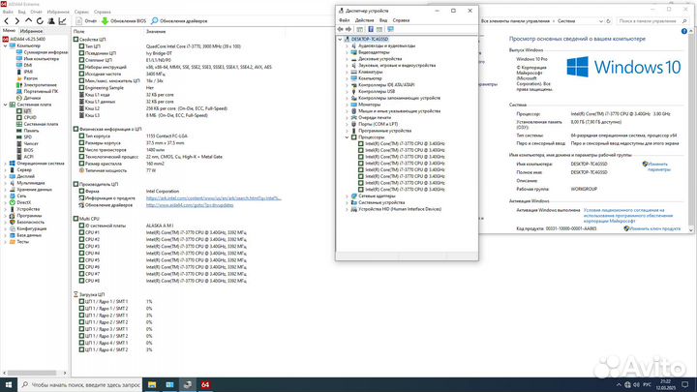Open CPUID page in AIDA64 tree
697x392 pixels.
pos(30,117)
